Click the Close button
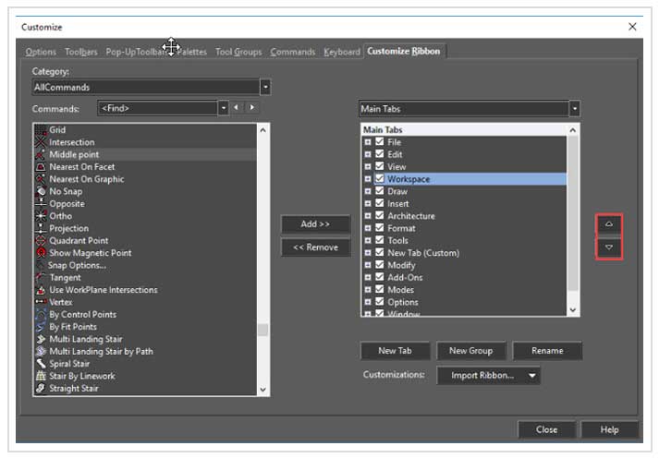659x458 pixels. click(x=546, y=429)
